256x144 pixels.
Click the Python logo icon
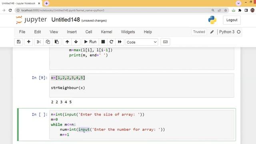212,20
